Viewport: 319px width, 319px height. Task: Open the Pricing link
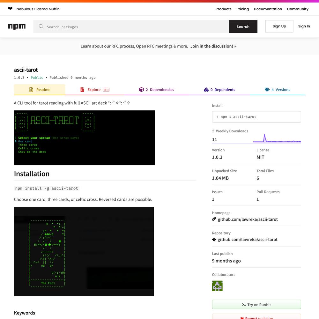[242, 9]
